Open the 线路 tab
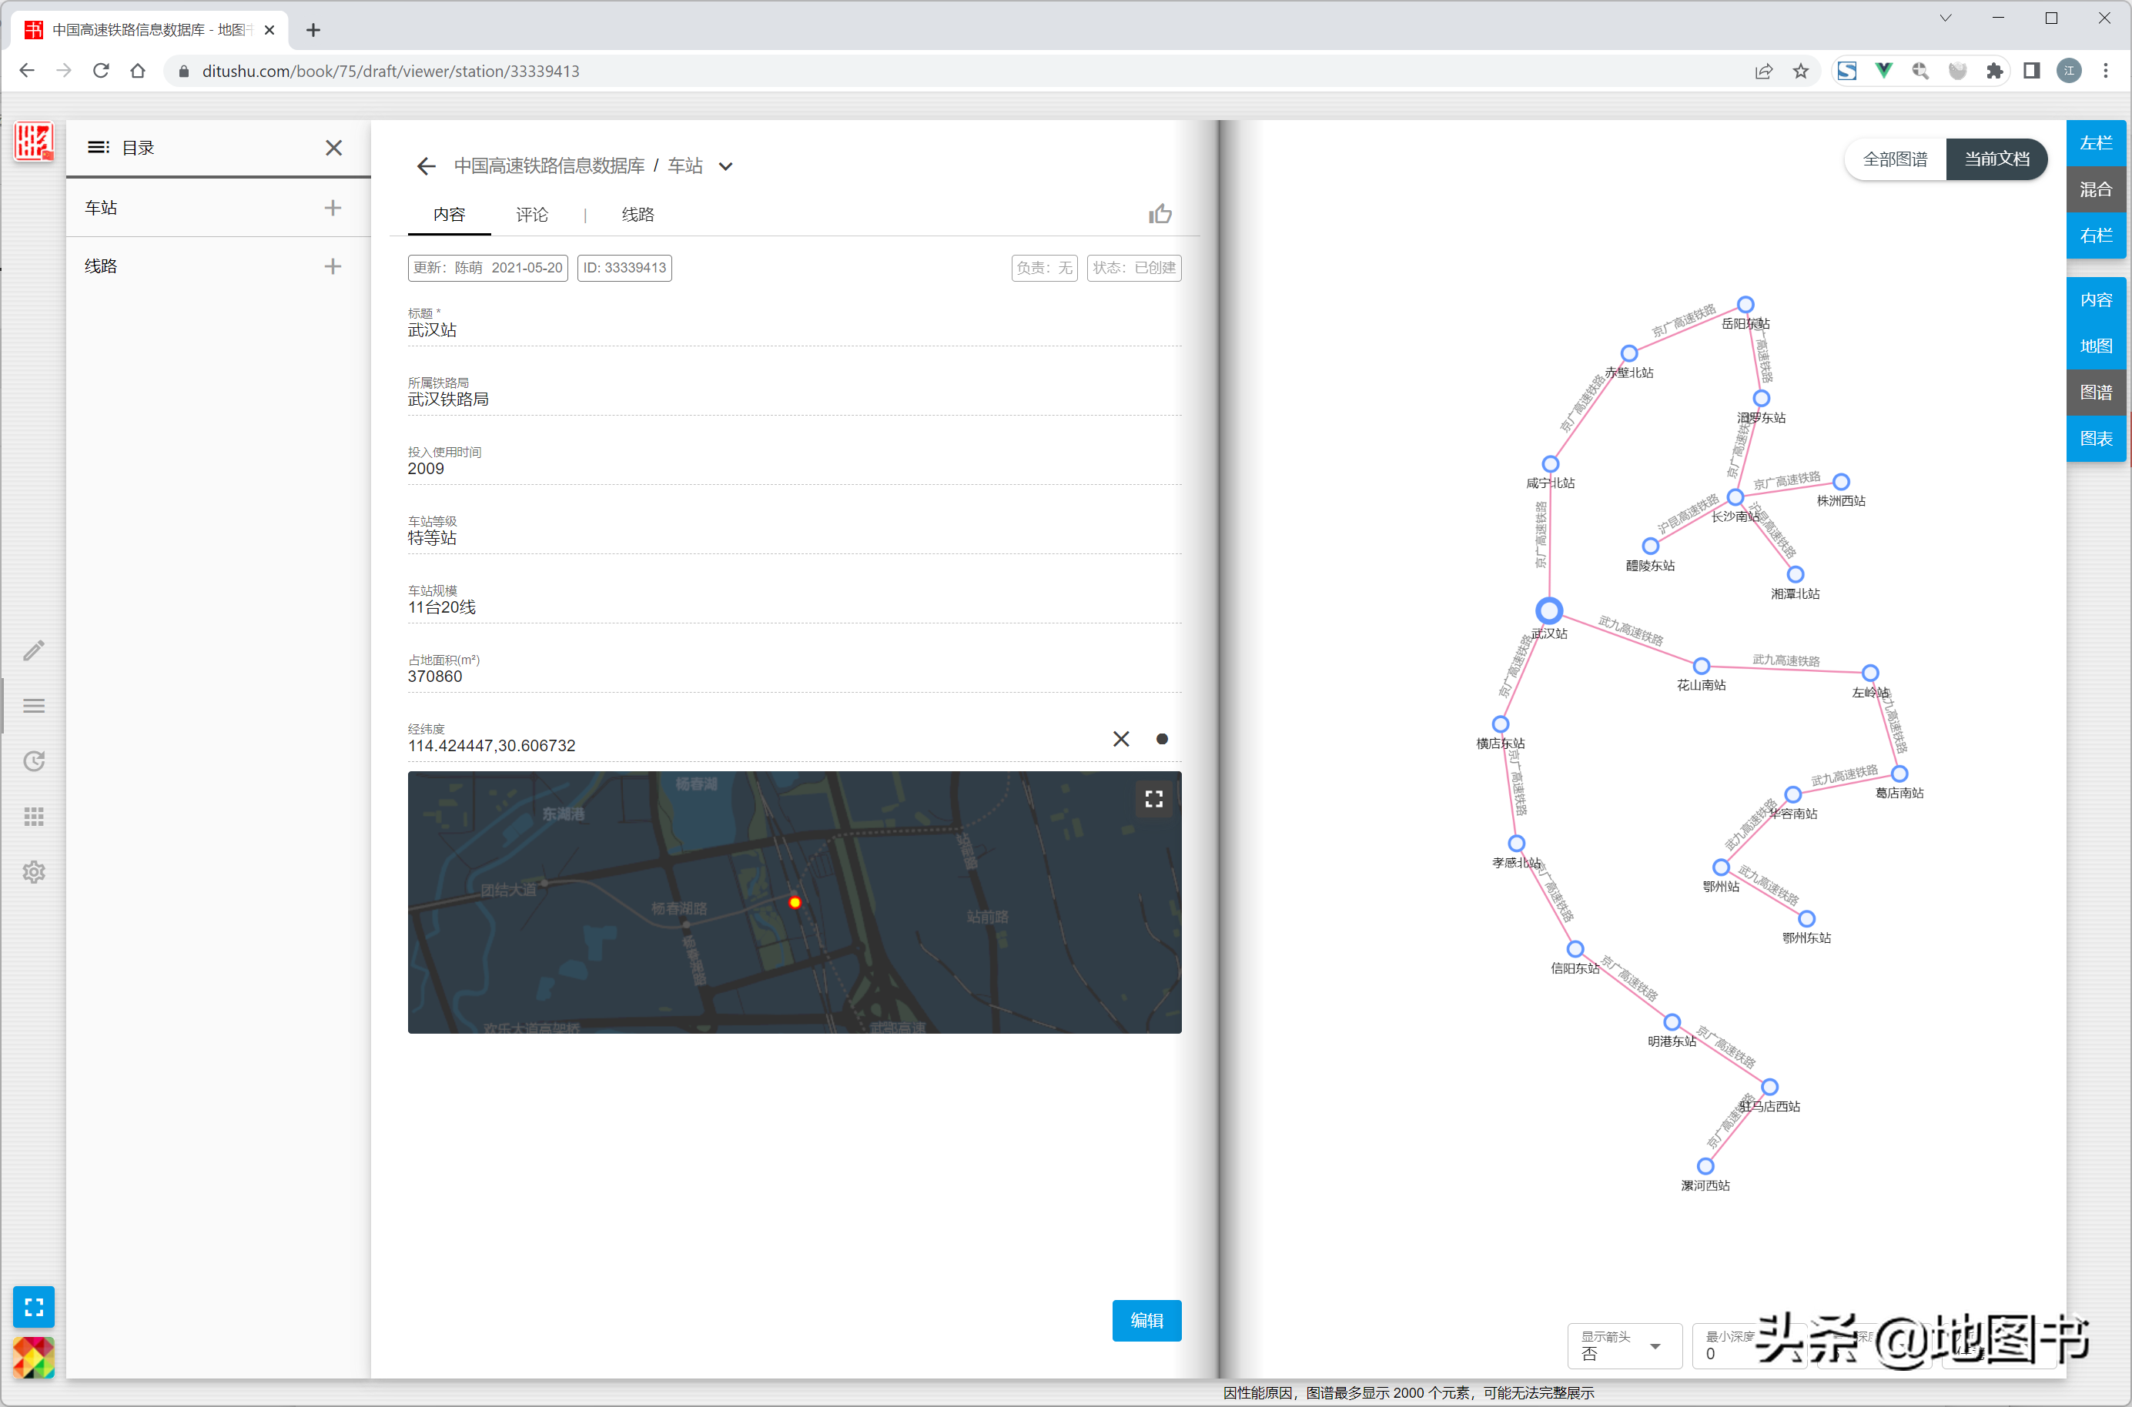 (x=638, y=215)
